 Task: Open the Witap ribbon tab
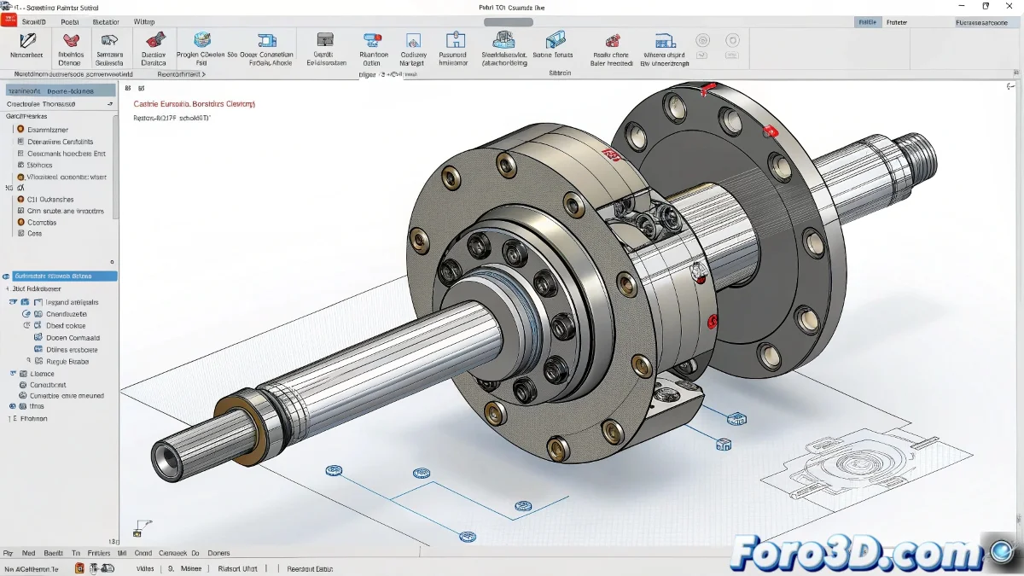(x=143, y=21)
